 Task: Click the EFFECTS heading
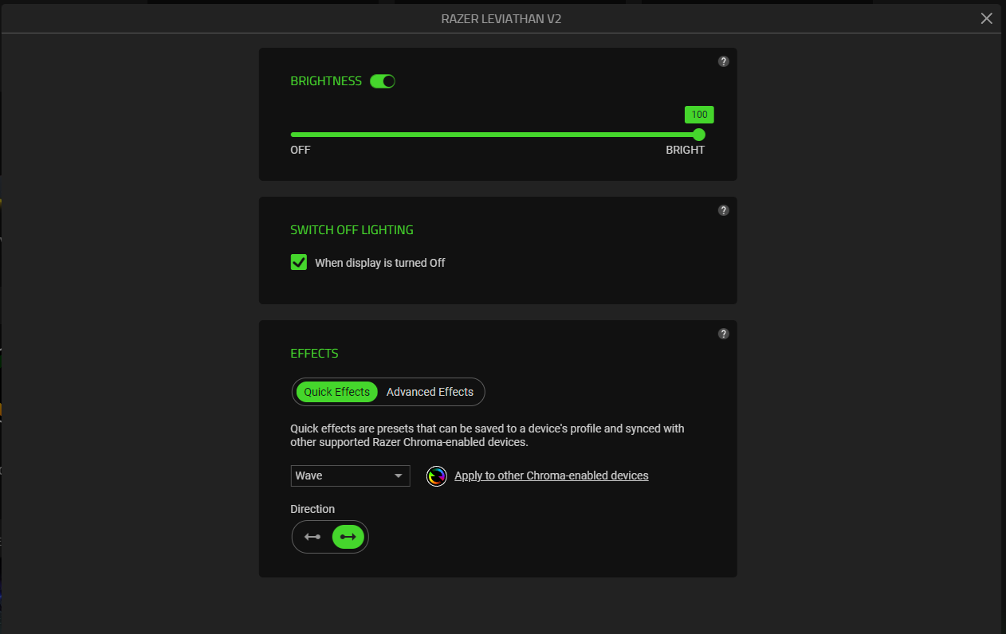(314, 354)
